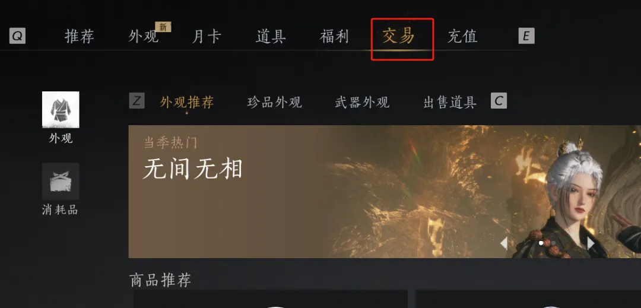The image size is (641, 308).
Task: Open the 消耗品 consumables icon
Action: [61, 182]
